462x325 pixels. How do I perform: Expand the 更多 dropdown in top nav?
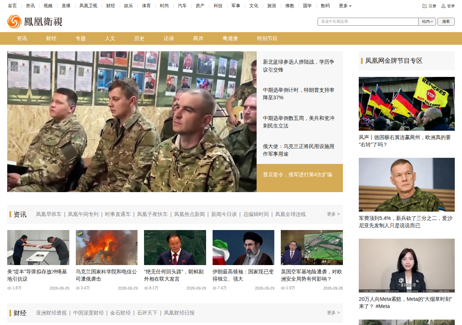click(345, 6)
